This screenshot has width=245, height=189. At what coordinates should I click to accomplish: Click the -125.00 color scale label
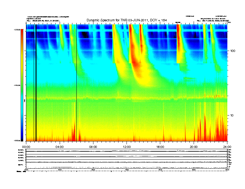(17, 30)
